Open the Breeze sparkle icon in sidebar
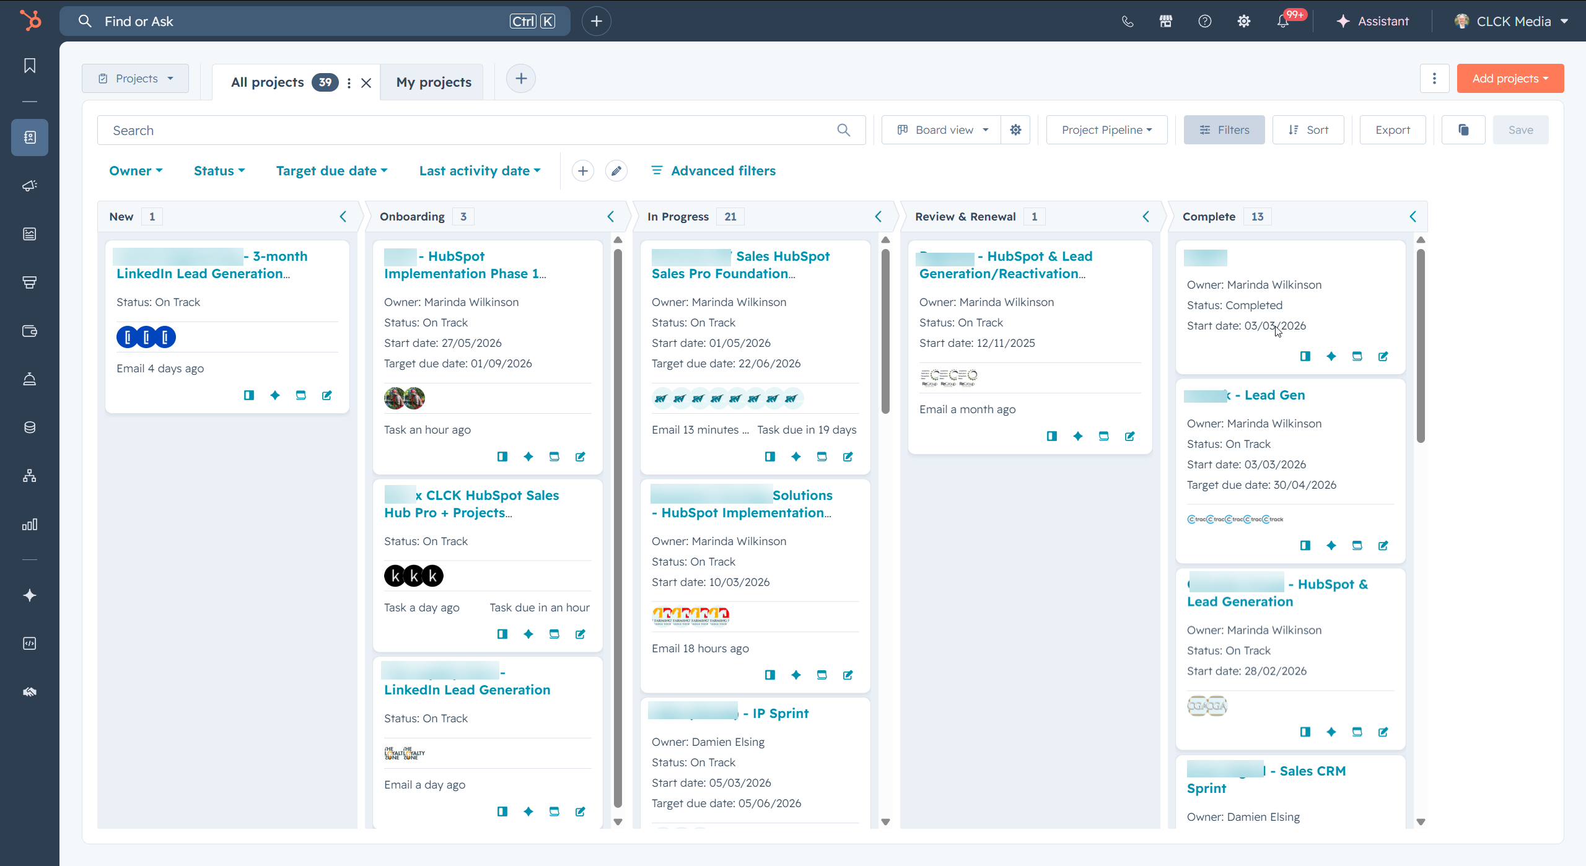This screenshot has width=1586, height=866. 30,595
